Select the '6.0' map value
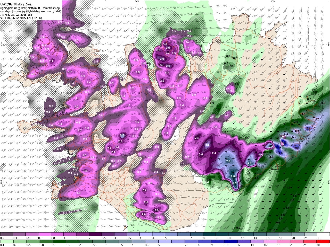This screenshot has height=247, width=330. (x=317, y=119)
